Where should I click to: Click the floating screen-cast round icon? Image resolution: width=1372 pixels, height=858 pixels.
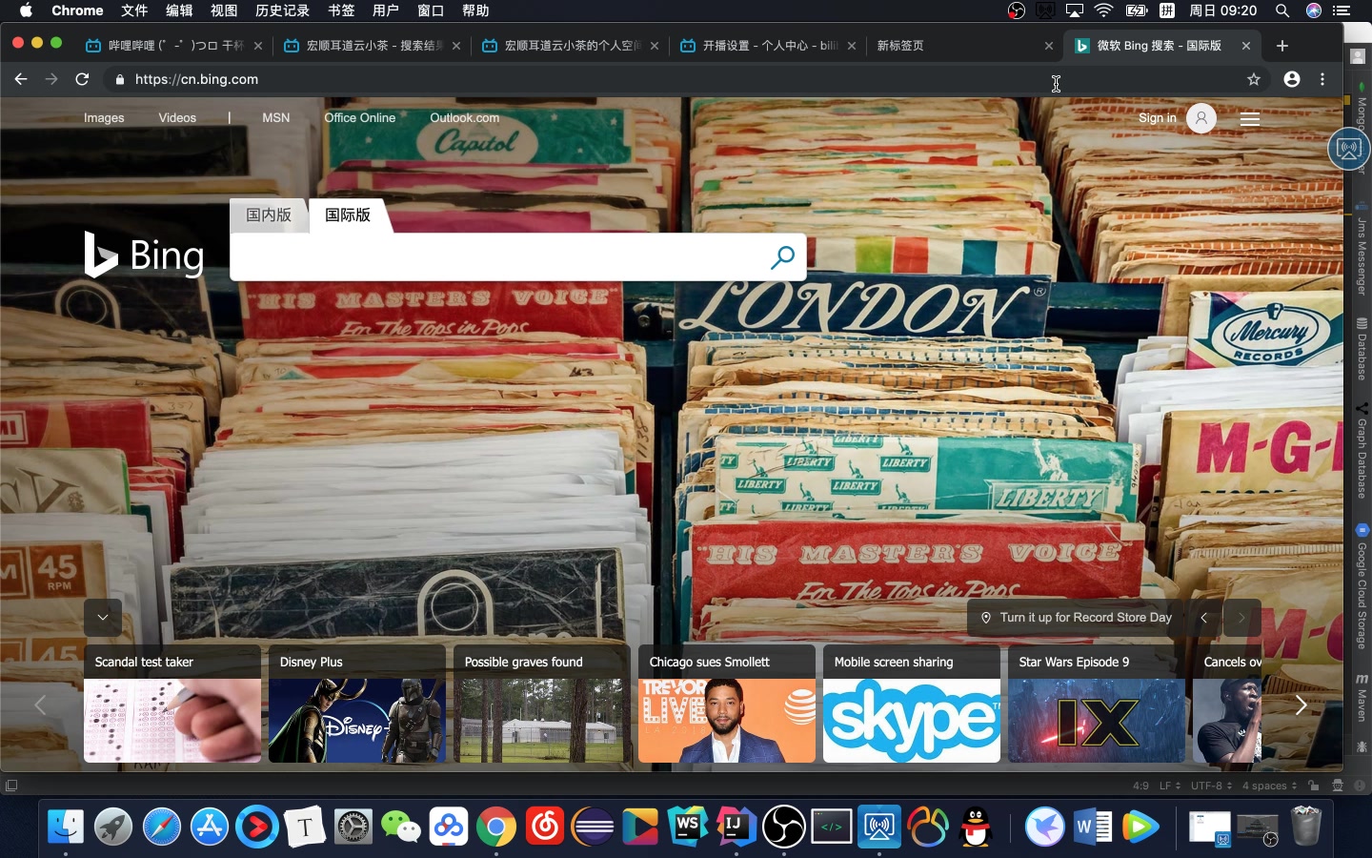pos(1348,149)
